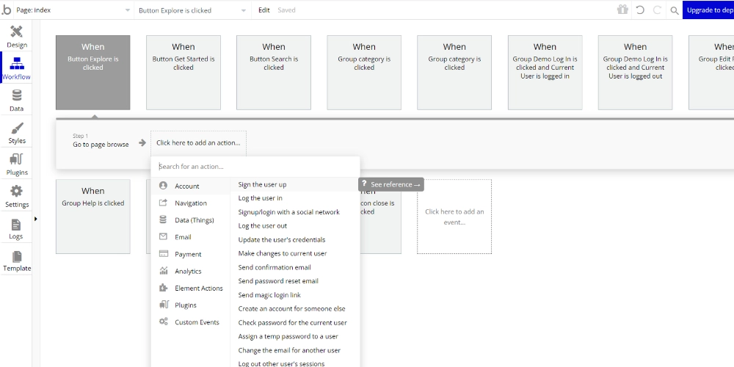Image resolution: width=734 pixels, height=367 pixels.
Task: Choose Change the email for another user
Action: 295,350
